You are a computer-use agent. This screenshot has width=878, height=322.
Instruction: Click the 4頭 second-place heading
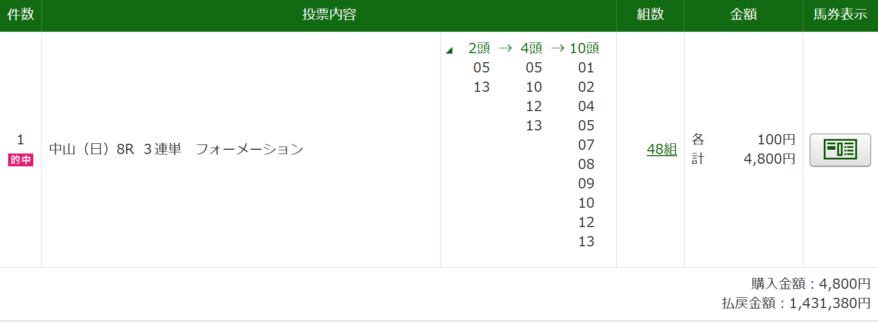tap(531, 48)
